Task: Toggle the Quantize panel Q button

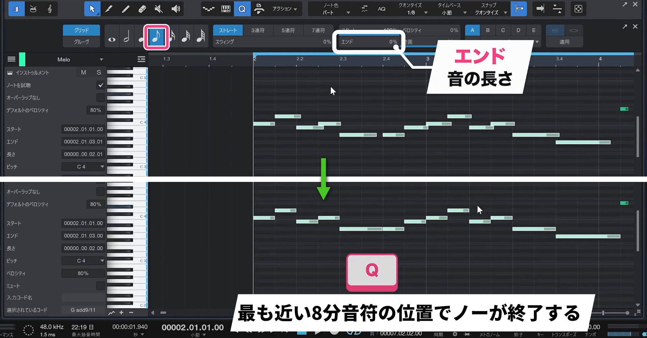Action: point(242,9)
